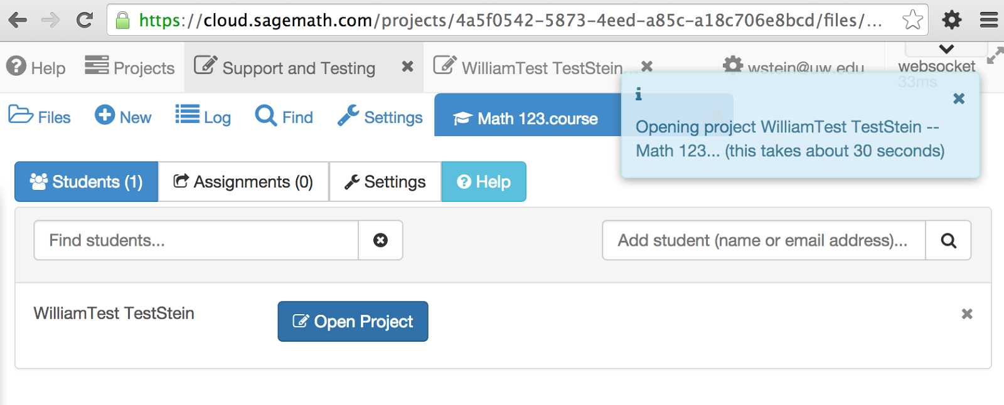The height and width of the screenshot is (405, 1004).
Task: Click the browser extension gear icon
Action: pos(952,20)
